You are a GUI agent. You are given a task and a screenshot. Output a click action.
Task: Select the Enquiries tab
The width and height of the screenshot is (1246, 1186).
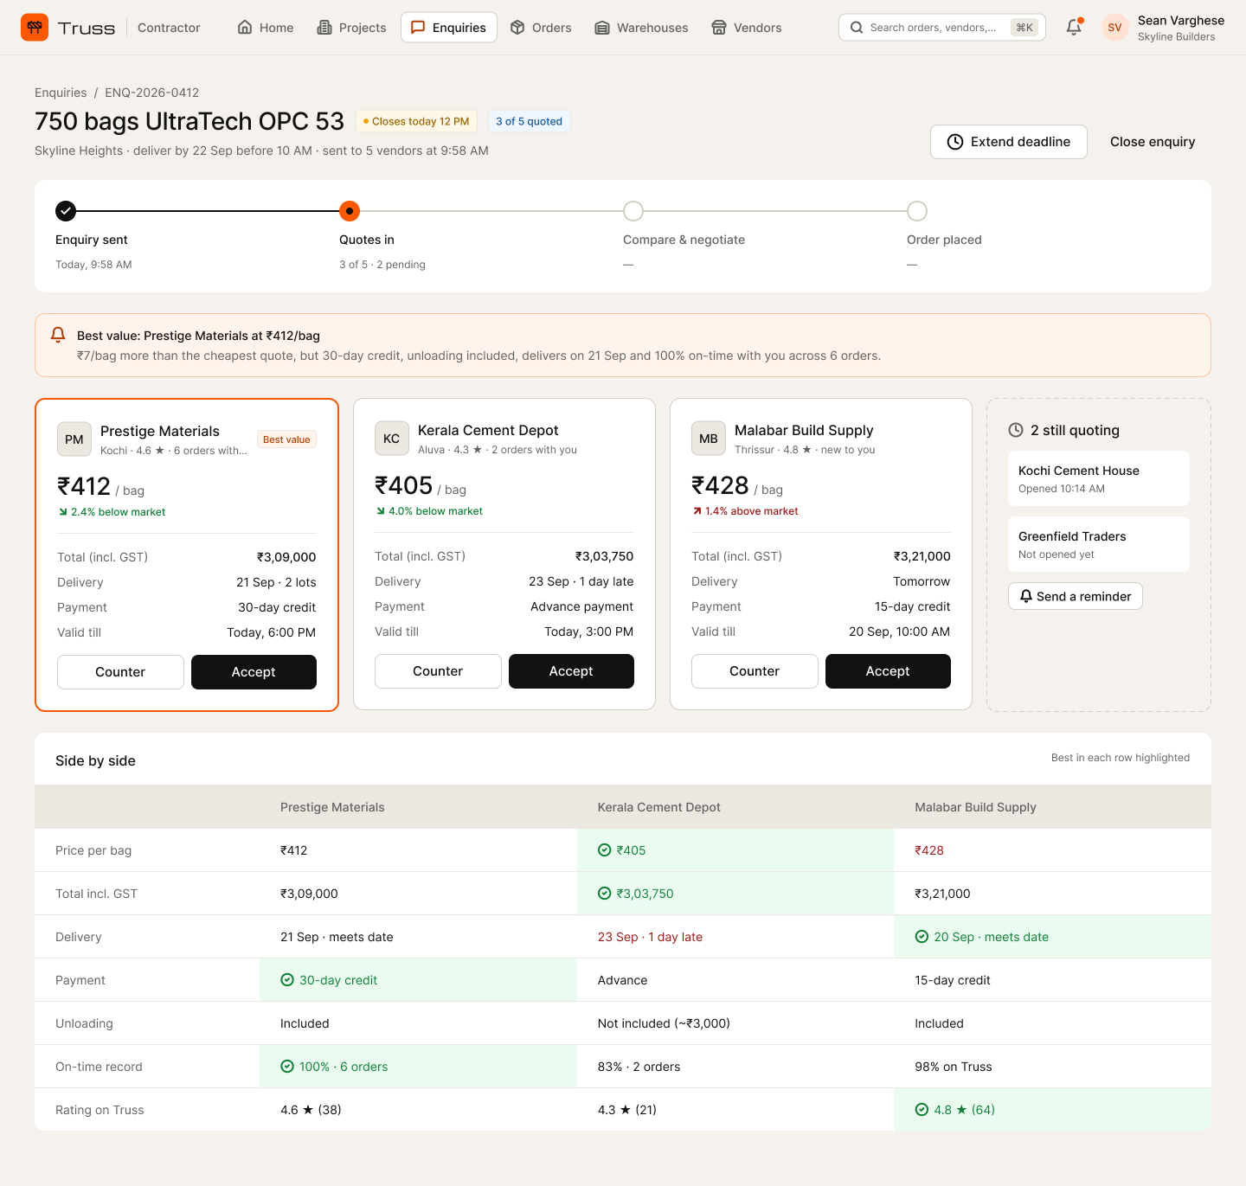coord(449,28)
